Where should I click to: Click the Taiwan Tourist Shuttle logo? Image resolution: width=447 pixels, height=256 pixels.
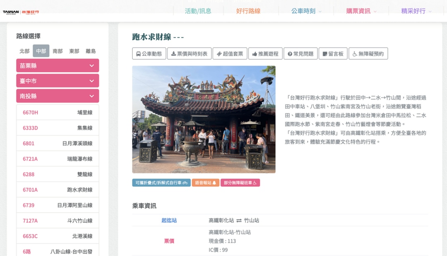click(x=21, y=12)
